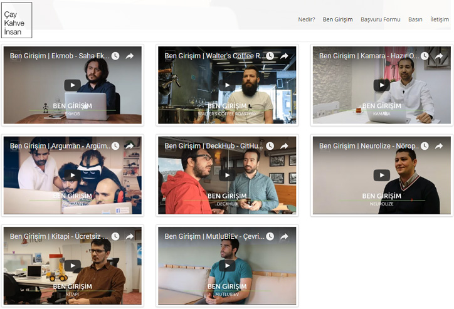Image resolution: width=454 pixels, height=309 pixels.
Task: Go to Başvuru Formu page
Action: pyautogui.click(x=381, y=19)
